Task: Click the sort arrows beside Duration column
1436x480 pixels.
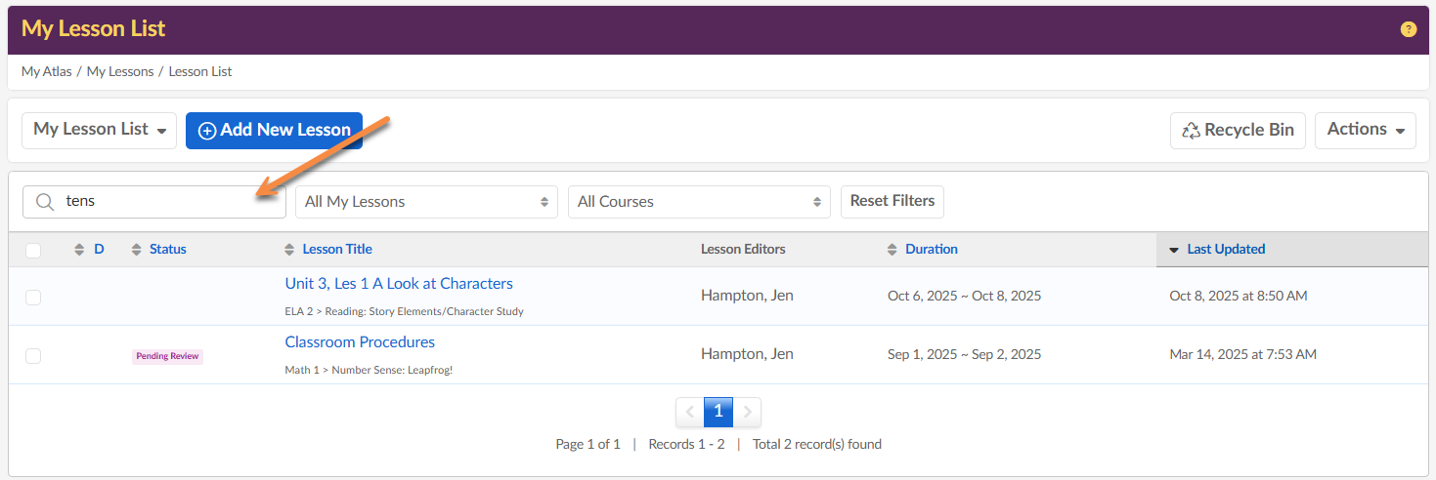Action: tap(892, 250)
